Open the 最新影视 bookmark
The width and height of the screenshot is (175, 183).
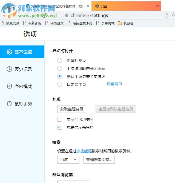point(32,23)
